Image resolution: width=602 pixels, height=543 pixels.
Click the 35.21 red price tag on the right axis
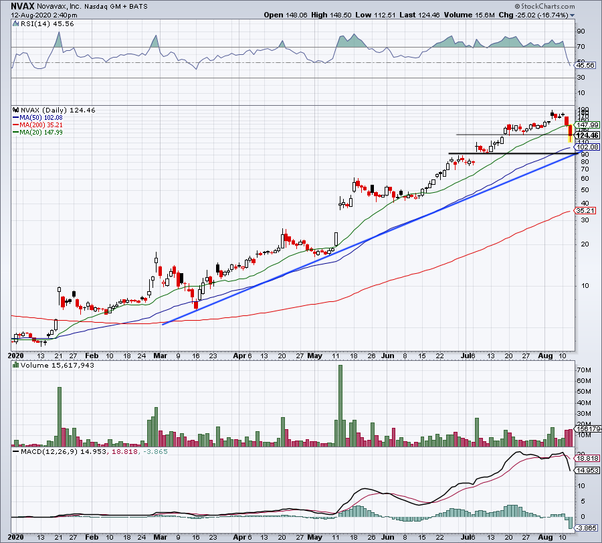tap(585, 211)
